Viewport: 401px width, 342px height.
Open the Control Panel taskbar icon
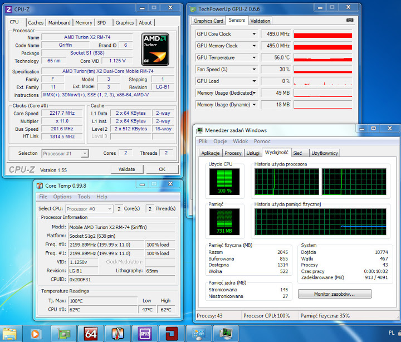point(199,334)
